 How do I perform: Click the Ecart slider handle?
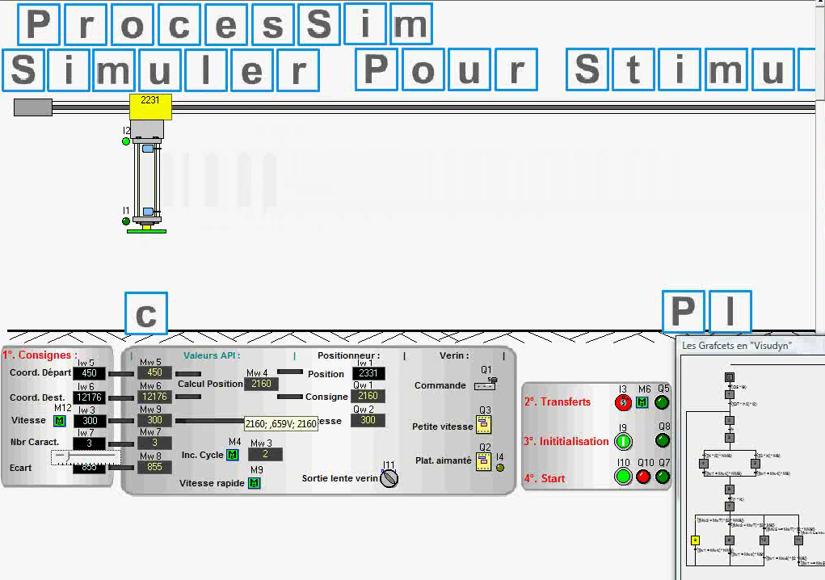pos(60,456)
